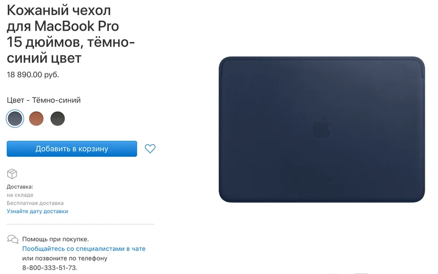The width and height of the screenshot is (438, 274).
Task: Click the Apple logo on the sleeve
Action: point(321,128)
